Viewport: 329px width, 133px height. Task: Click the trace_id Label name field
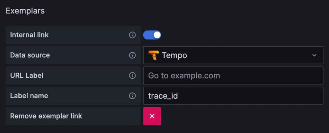coord(233,96)
